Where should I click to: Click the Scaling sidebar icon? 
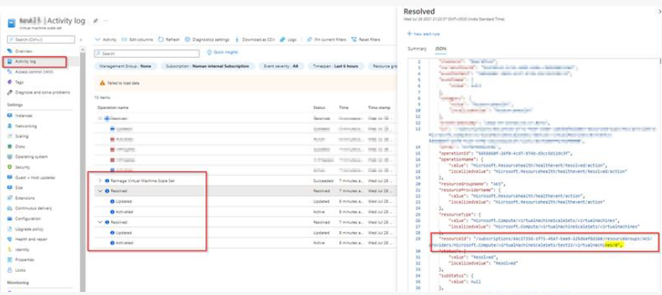10,136
